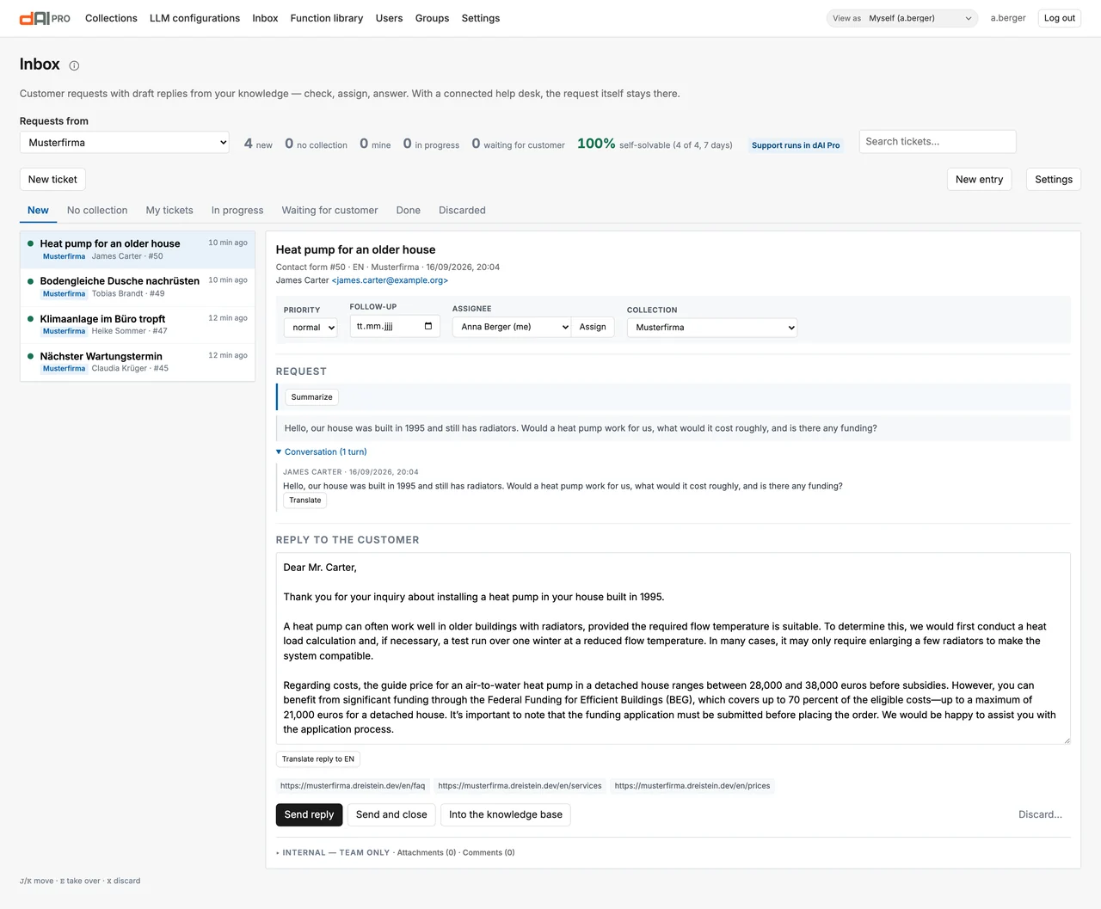
Task: Go to Function library page
Action: tap(327, 18)
